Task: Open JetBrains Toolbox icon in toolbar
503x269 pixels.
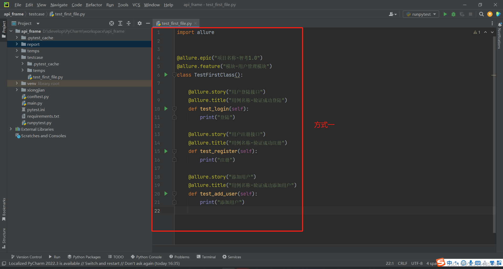Action: tap(498, 14)
